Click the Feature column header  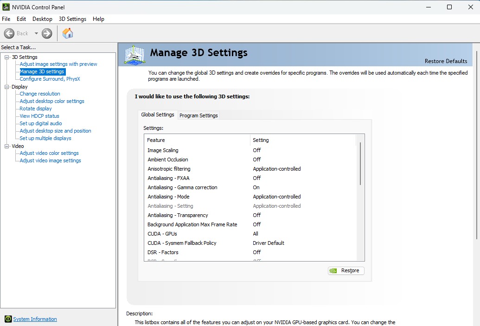(197, 140)
